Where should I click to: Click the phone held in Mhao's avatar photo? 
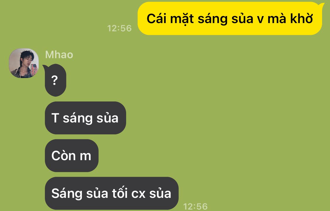pos(34,69)
